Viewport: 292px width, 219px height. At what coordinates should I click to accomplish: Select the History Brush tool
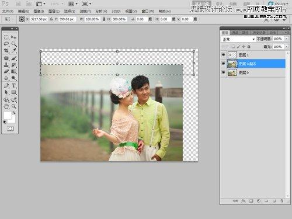[x=13, y=65]
